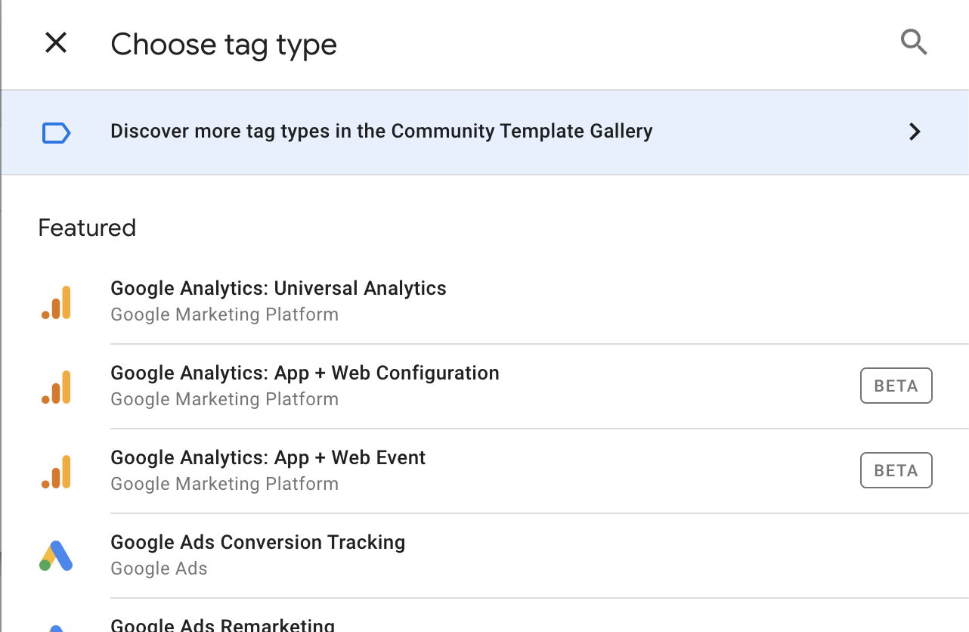
Task: Select Google Analytics: App + Web Event
Action: click(x=268, y=458)
